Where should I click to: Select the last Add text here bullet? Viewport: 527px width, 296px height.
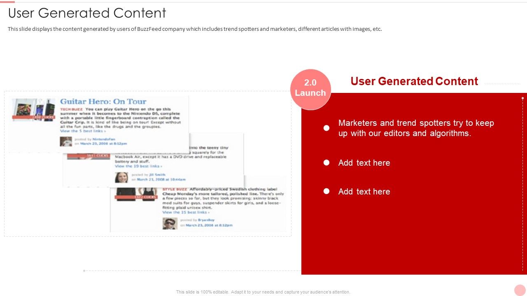(x=364, y=192)
